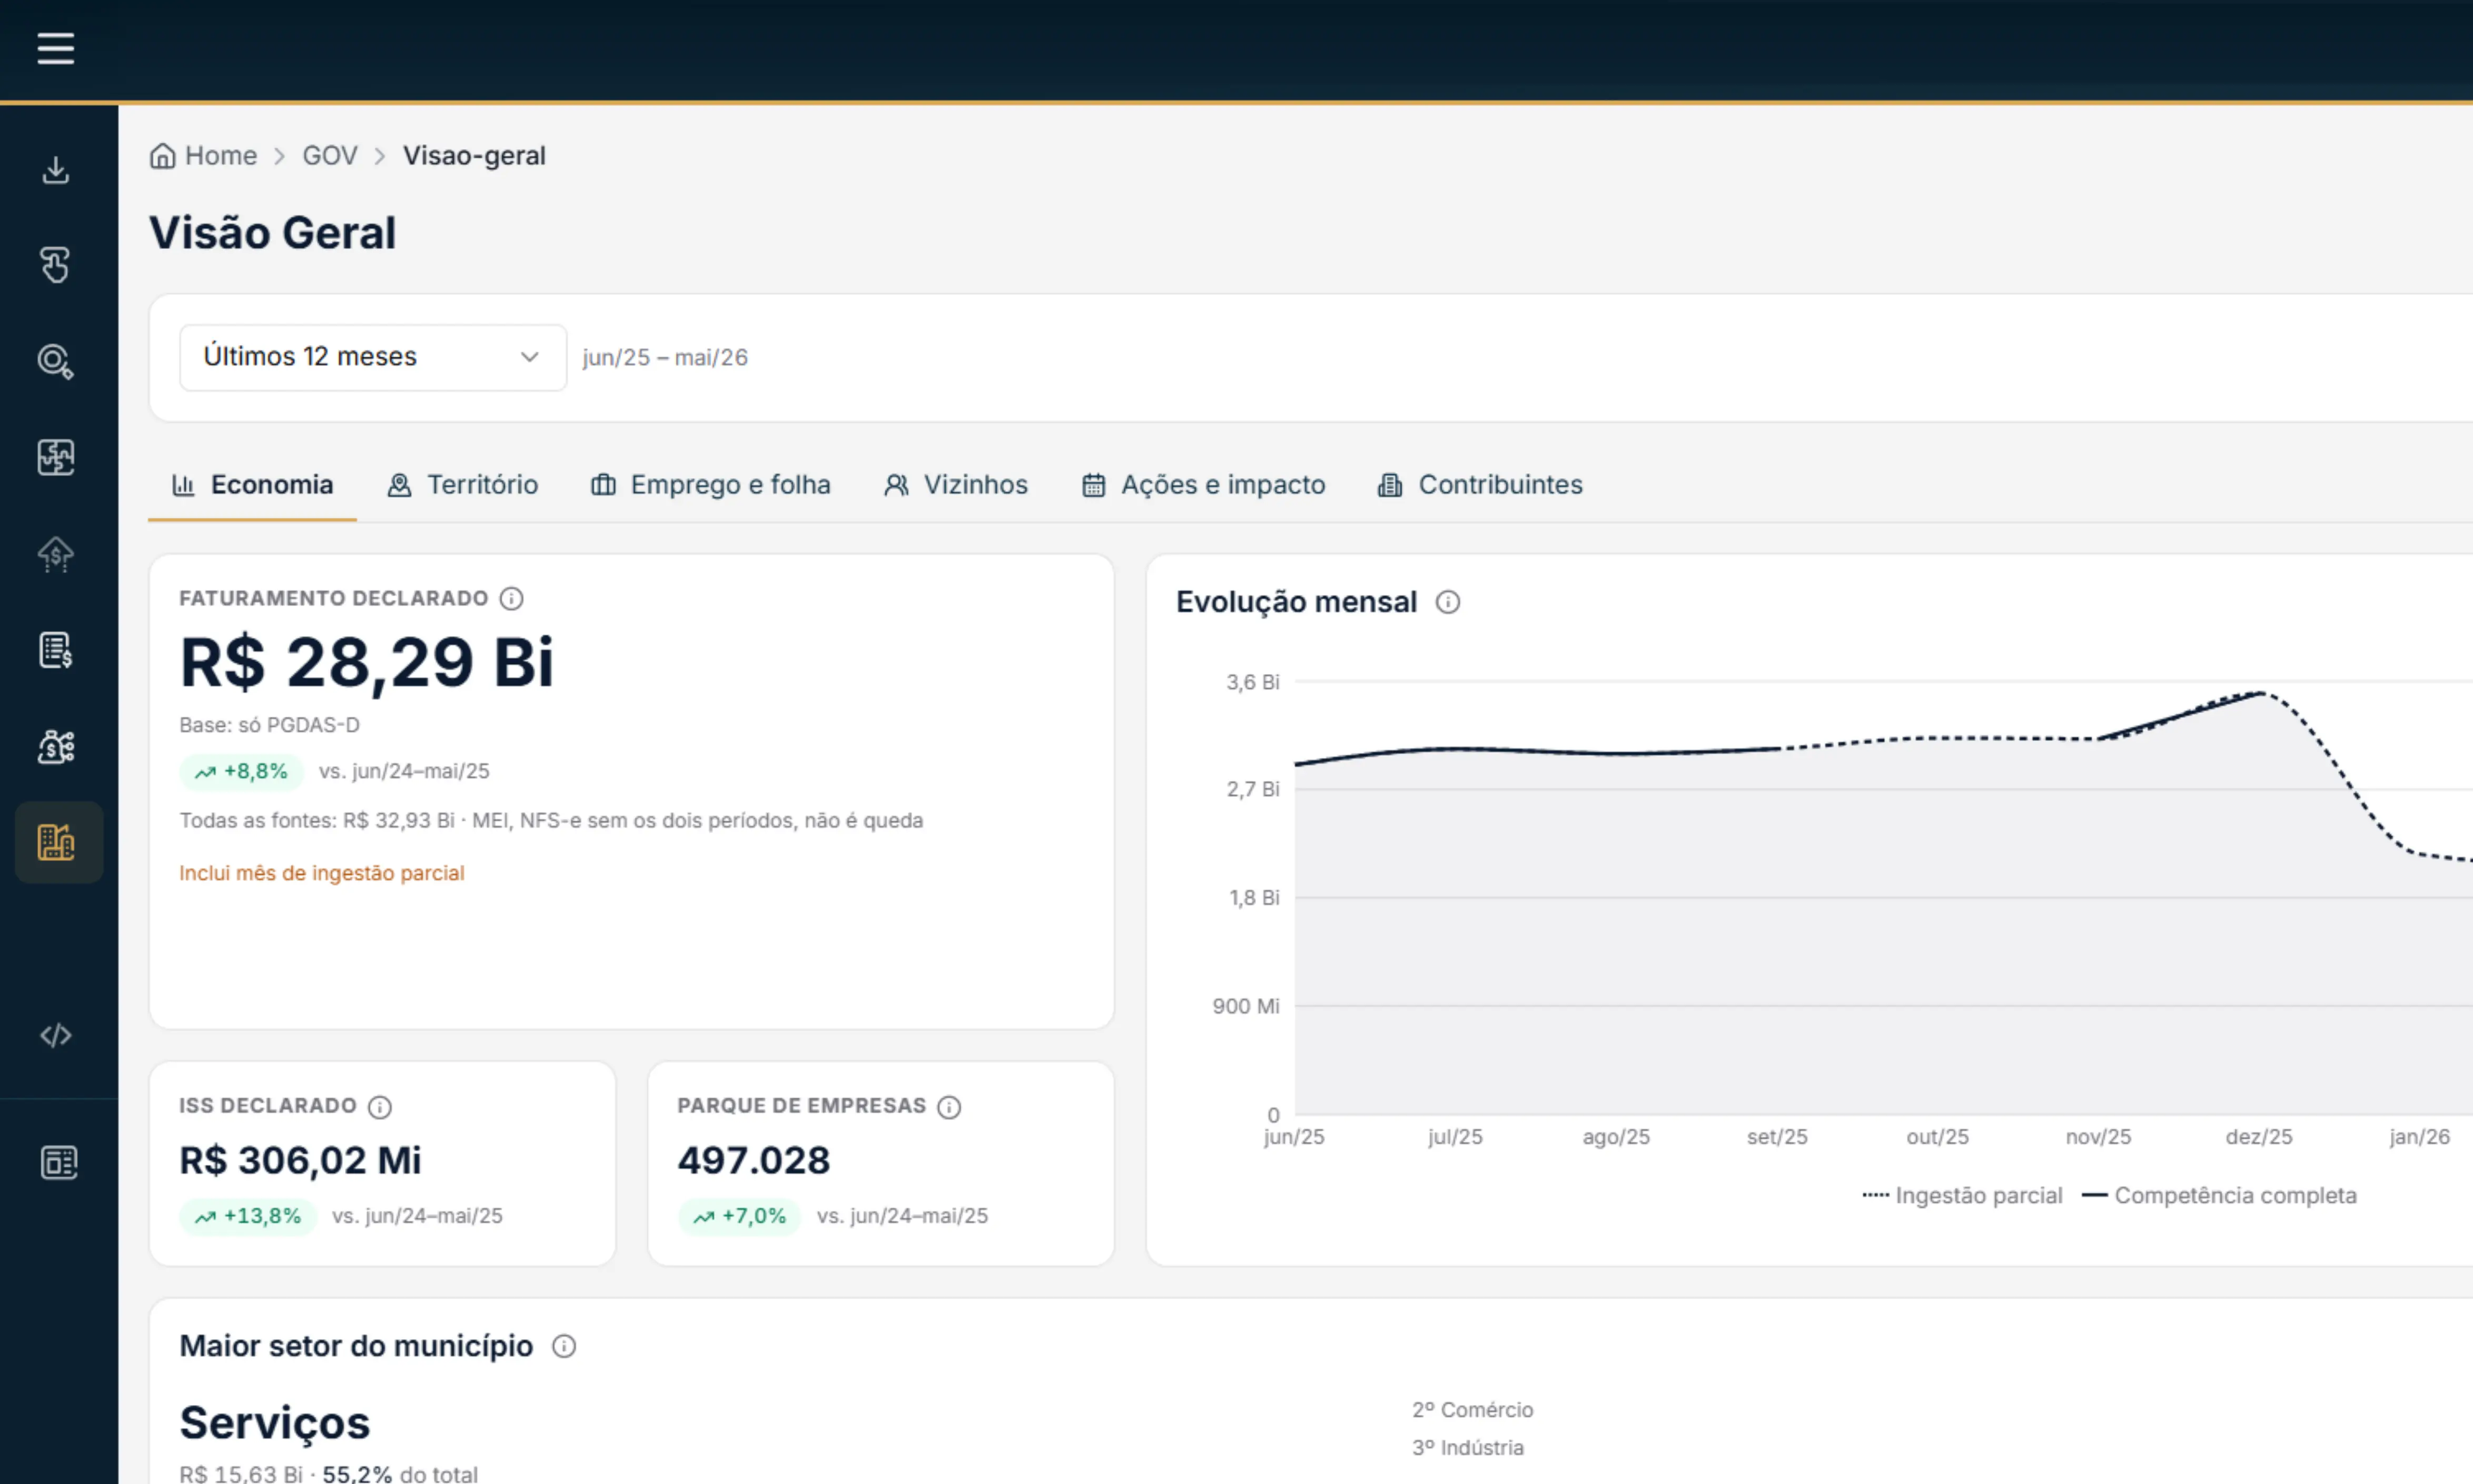The image size is (2473, 1484).
Task: Open the info tooltip for Parque de Empresas
Action: (x=949, y=1106)
